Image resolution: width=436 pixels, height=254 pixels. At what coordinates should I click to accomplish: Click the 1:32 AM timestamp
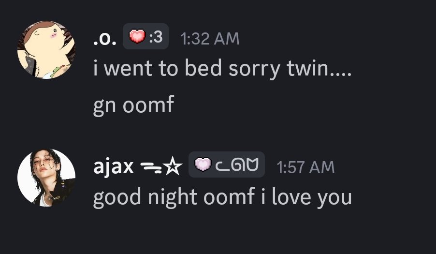[x=210, y=39]
